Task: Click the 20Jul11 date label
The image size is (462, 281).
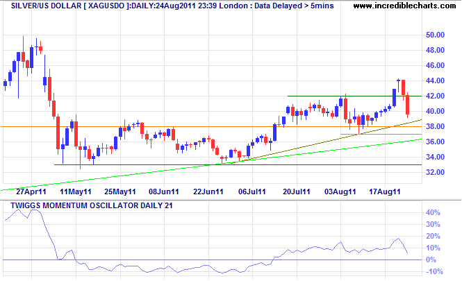Action: click(x=297, y=192)
